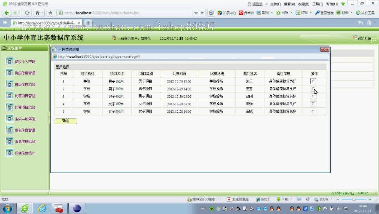This screenshot has width=379, height=214.
Task: Open the 文件(F) menu
Action: tap(275, 4)
